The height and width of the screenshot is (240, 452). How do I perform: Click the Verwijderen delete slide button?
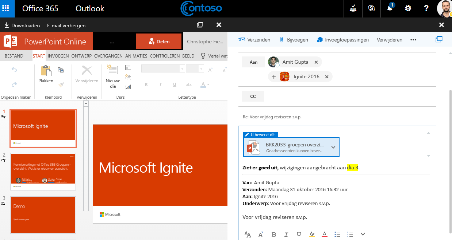point(87,74)
